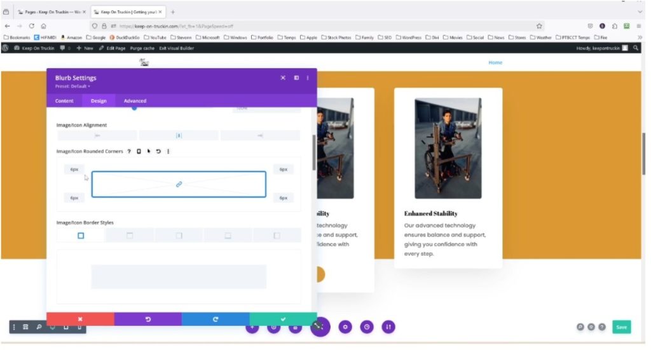The width and height of the screenshot is (651, 350).
Task: Open Divi portability arrows icon
Action: point(388,327)
